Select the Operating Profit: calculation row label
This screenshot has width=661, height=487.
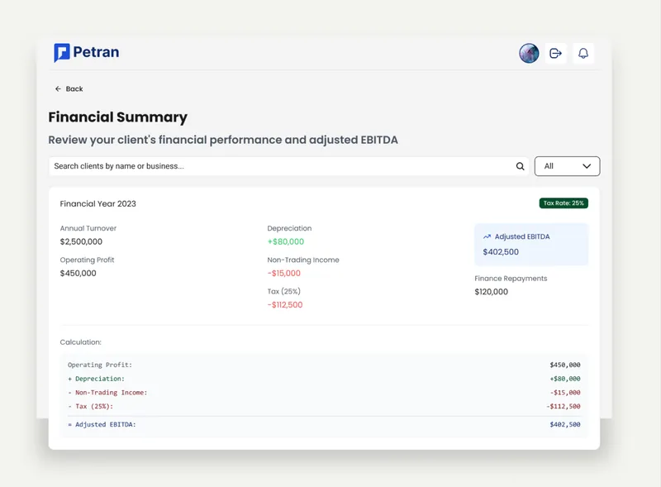(100, 365)
